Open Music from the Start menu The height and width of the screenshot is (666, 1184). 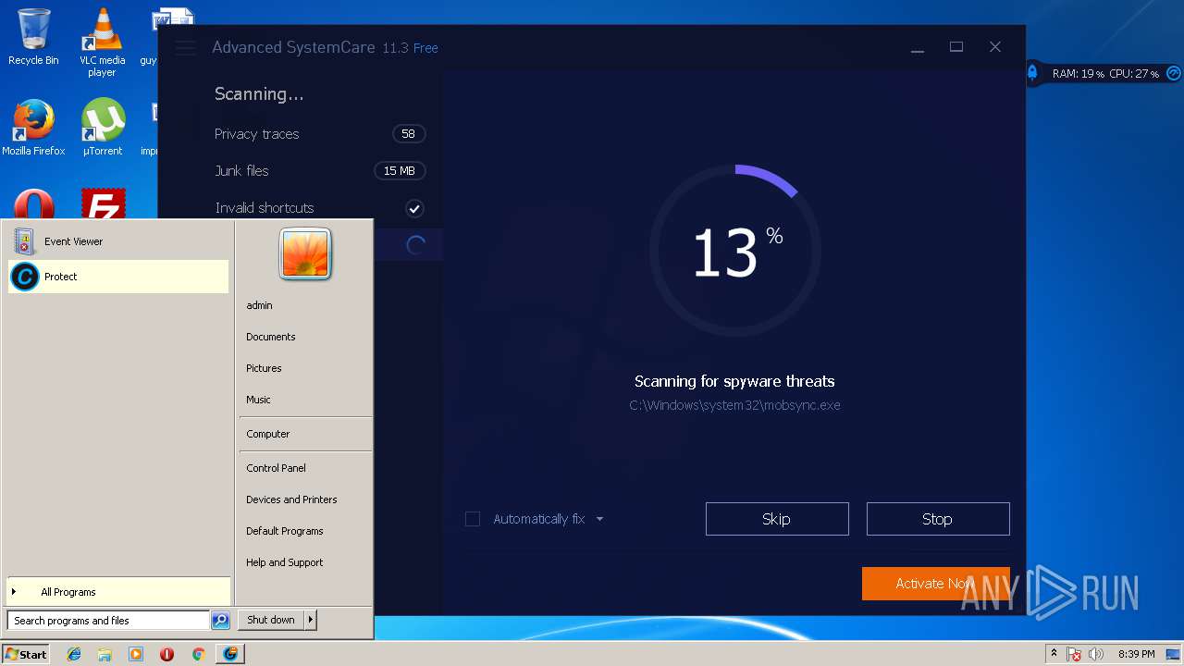tap(258, 400)
